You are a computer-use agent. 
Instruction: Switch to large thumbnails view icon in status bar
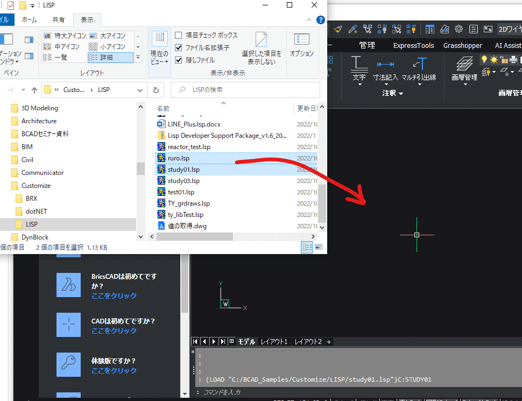tap(319, 247)
